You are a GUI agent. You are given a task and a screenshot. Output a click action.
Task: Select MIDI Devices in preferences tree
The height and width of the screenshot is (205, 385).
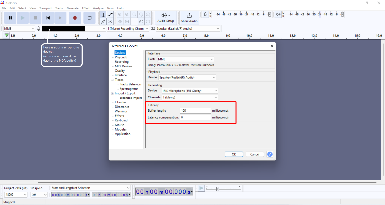click(124, 66)
